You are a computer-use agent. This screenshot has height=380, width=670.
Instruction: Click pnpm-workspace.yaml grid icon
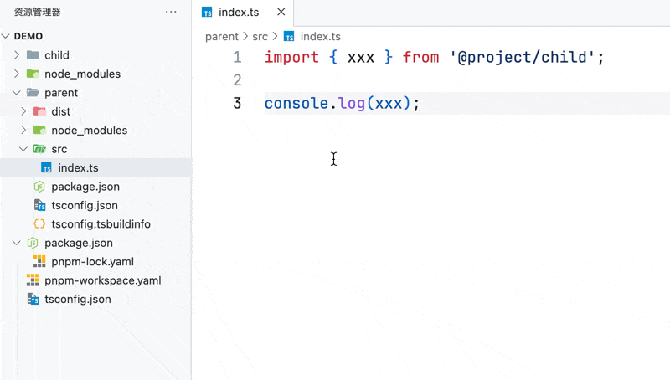[33, 280]
